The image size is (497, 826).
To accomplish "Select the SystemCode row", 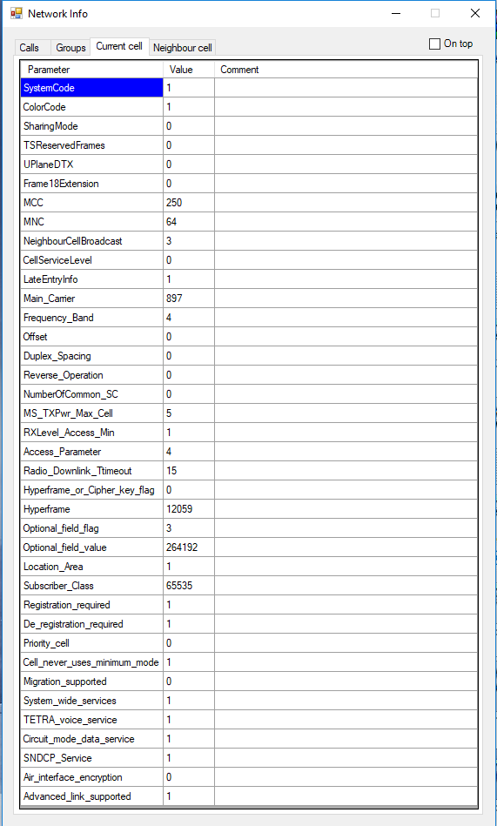I will coord(249,88).
